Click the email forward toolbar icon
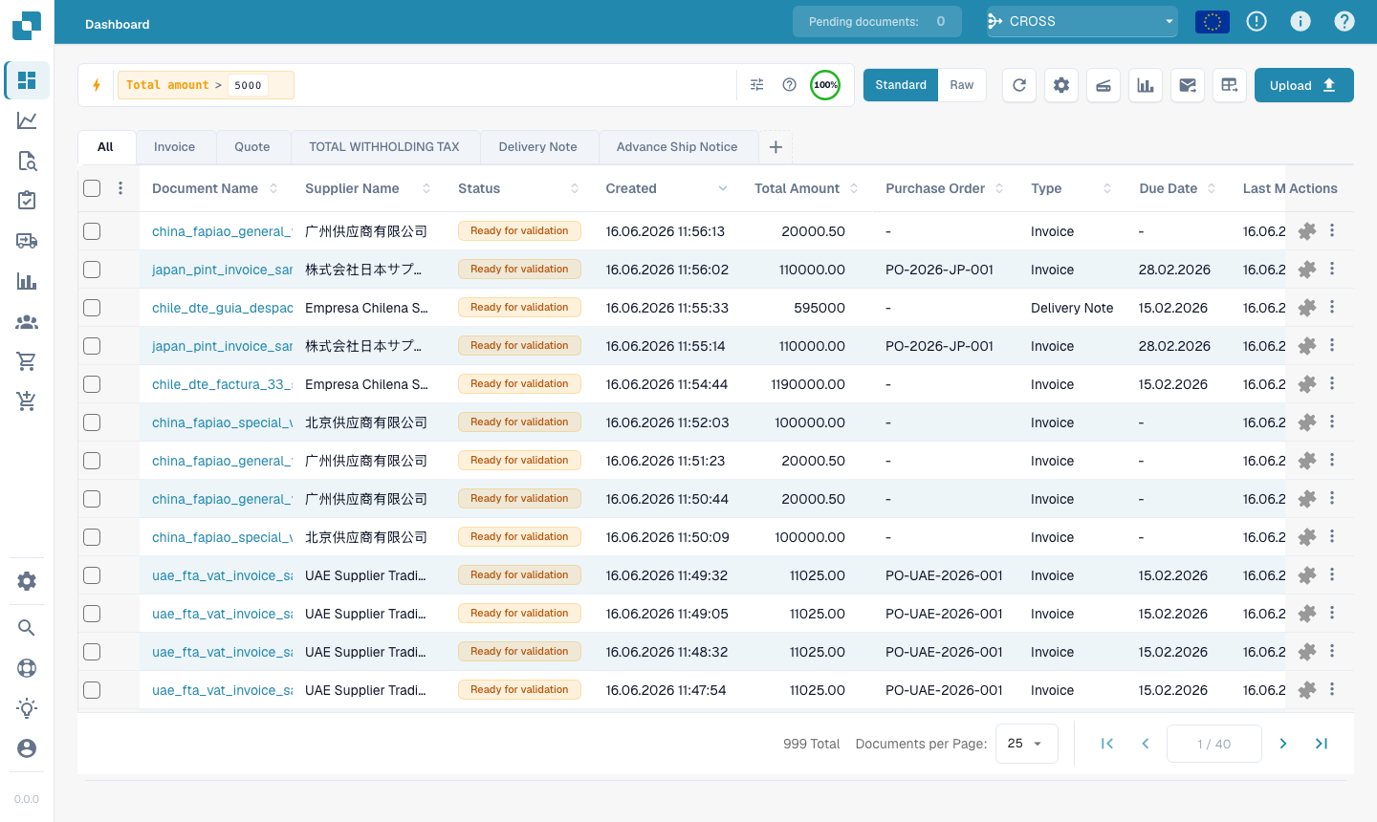Image resolution: width=1377 pixels, height=822 pixels. pos(1188,85)
